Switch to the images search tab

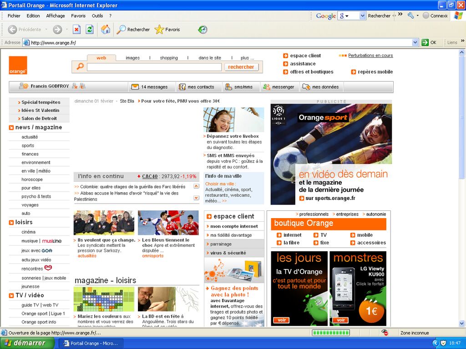point(132,58)
